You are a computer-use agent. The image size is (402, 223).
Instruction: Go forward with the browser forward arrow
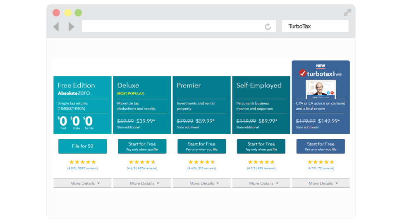tap(72, 26)
